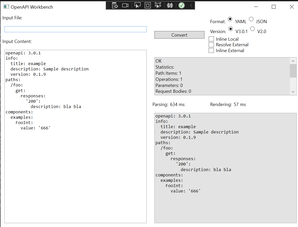
Task: Click the green checkmark status icon
Action: click(x=182, y=6)
